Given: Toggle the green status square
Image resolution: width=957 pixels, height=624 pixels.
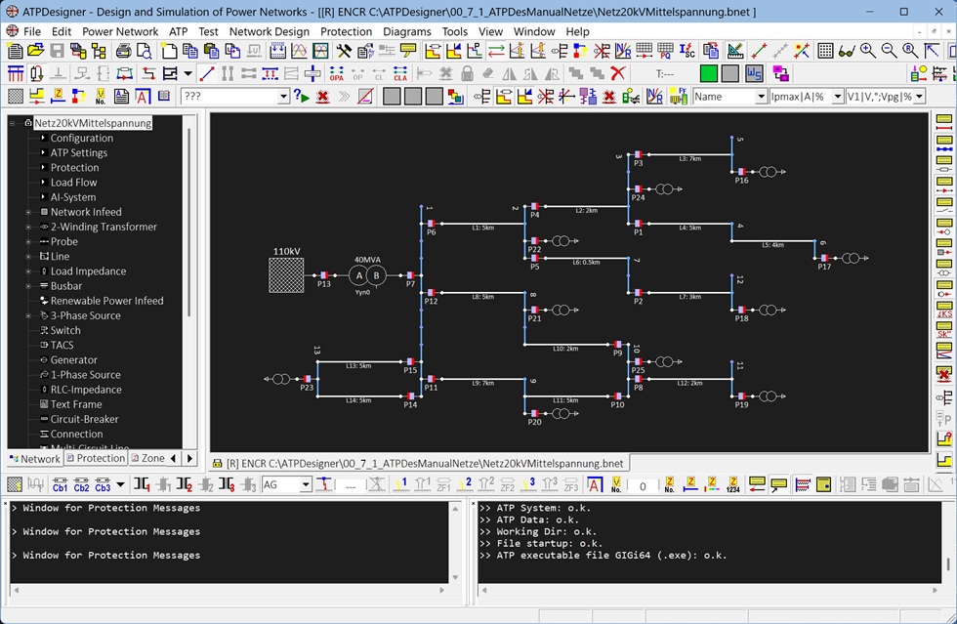Looking at the screenshot, I should (708, 74).
